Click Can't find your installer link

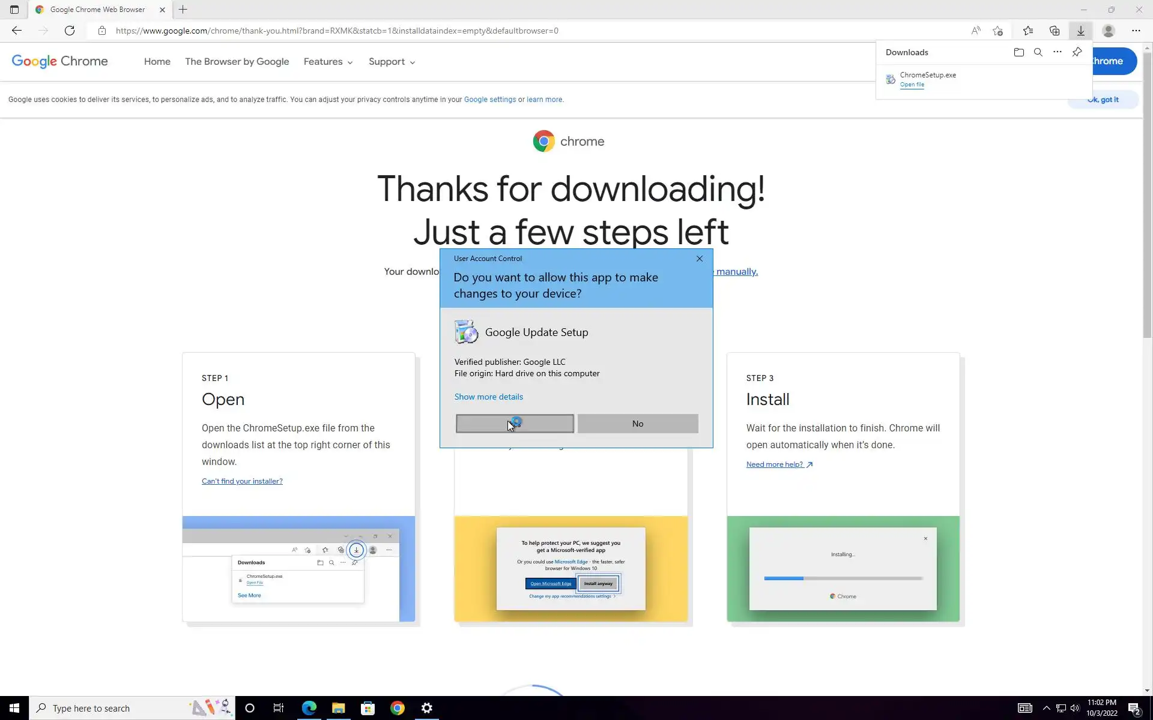[242, 481]
